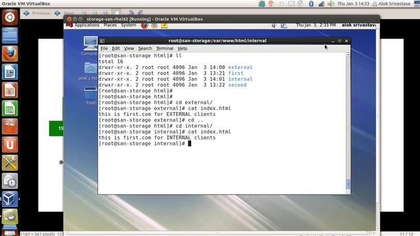Open LibreOffice Calc from the dock
The image size is (420, 236).
(10, 108)
